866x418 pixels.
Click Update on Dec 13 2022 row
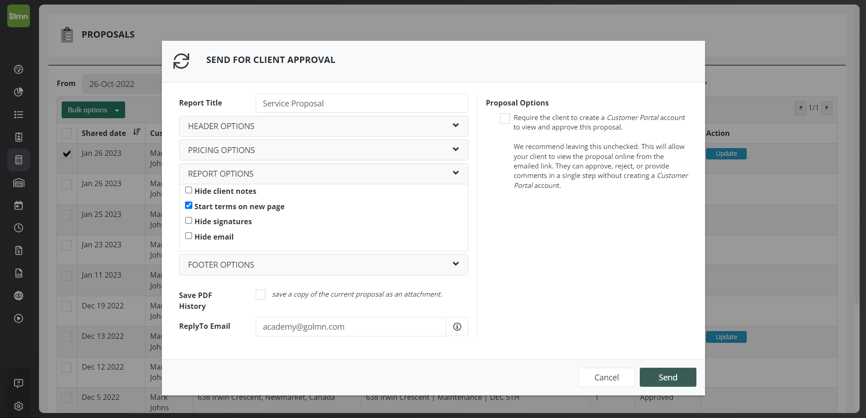pyautogui.click(x=726, y=337)
